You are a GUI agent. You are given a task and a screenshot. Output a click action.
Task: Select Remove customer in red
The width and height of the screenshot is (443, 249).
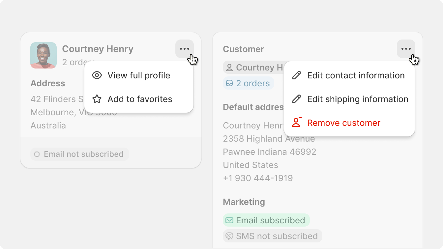coord(344,123)
